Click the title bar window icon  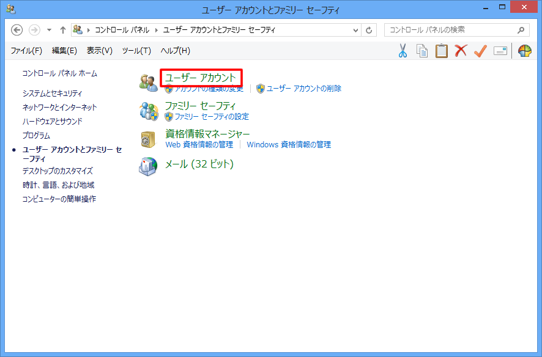point(11,9)
